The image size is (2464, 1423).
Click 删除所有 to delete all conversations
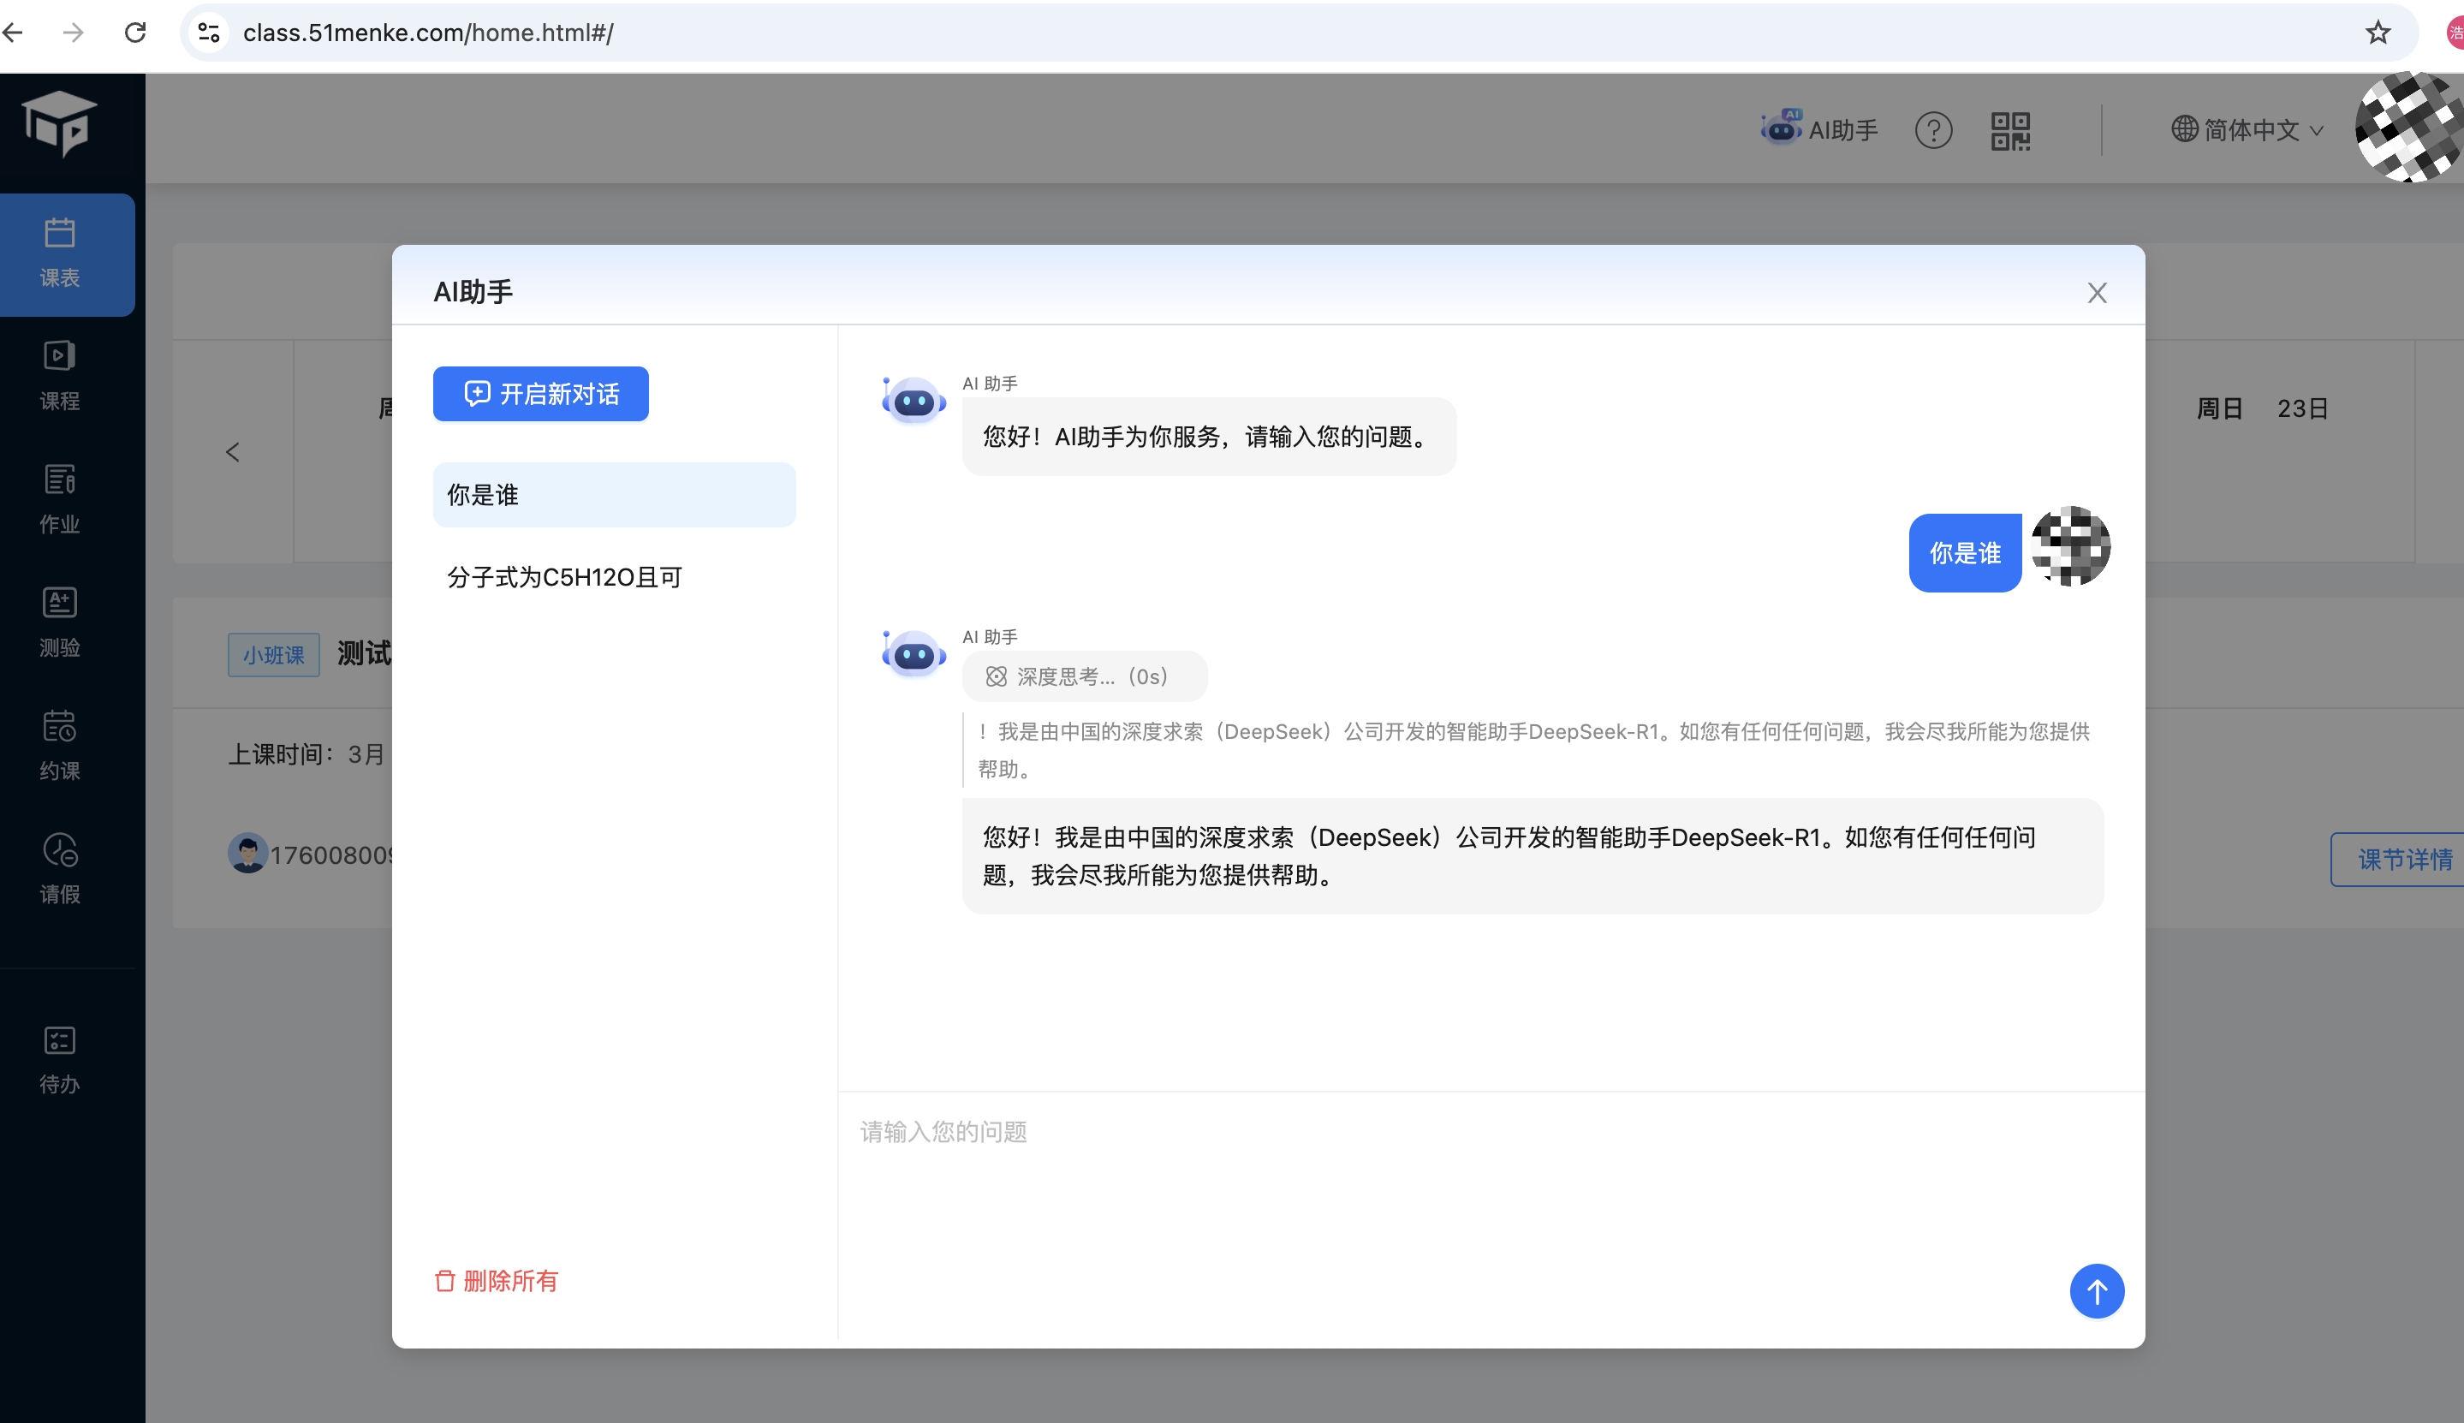click(497, 1280)
